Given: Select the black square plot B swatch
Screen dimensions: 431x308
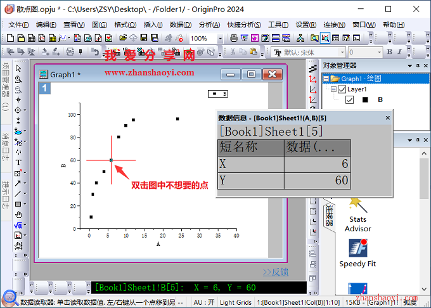Looking at the screenshot, I should (x=365, y=99).
